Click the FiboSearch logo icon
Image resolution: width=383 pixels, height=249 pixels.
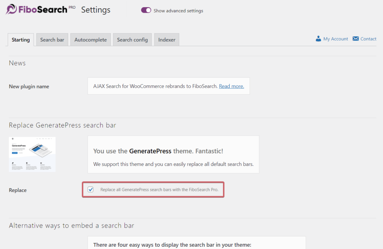(x=11, y=9)
